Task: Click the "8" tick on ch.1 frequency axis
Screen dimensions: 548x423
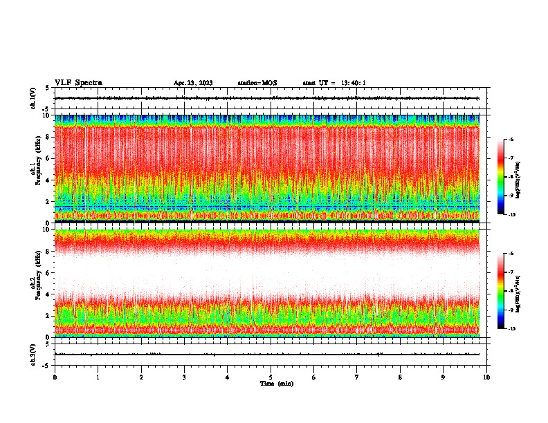Action: point(48,137)
